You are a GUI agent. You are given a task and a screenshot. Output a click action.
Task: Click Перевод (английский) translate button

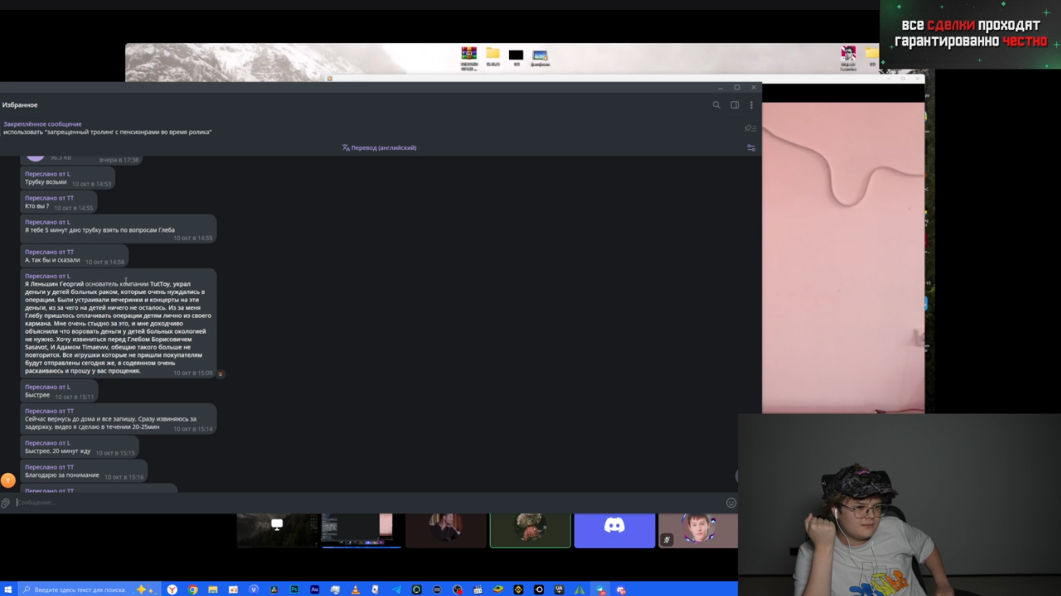tap(379, 148)
